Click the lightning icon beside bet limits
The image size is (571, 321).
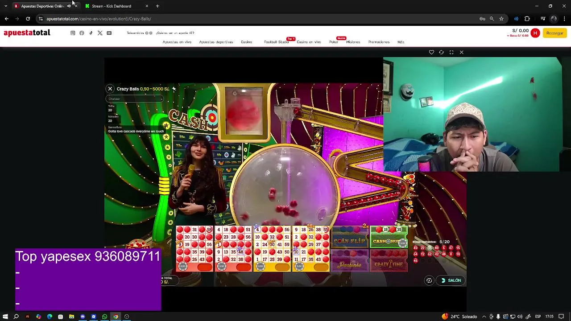point(174,89)
